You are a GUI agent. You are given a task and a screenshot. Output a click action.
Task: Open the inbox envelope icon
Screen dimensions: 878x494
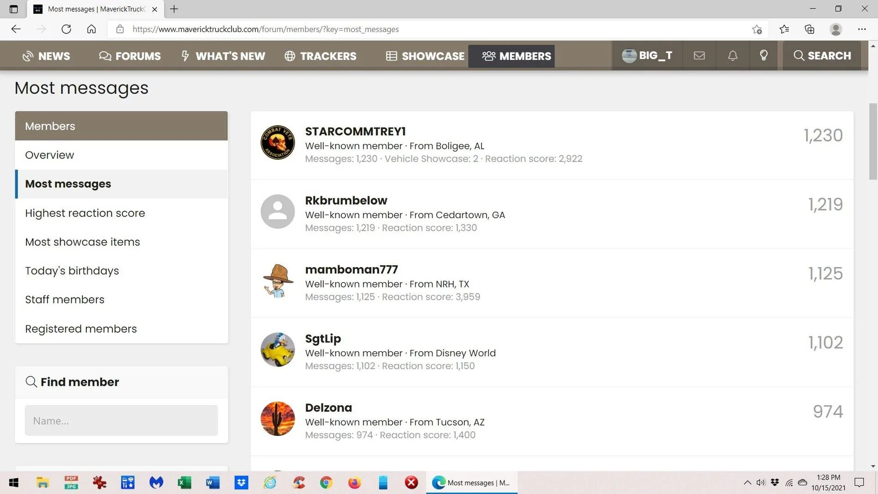tap(699, 55)
